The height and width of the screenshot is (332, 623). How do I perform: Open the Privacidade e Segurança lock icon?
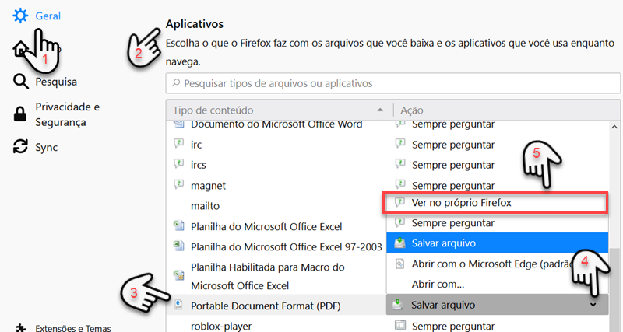[x=20, y=114]
